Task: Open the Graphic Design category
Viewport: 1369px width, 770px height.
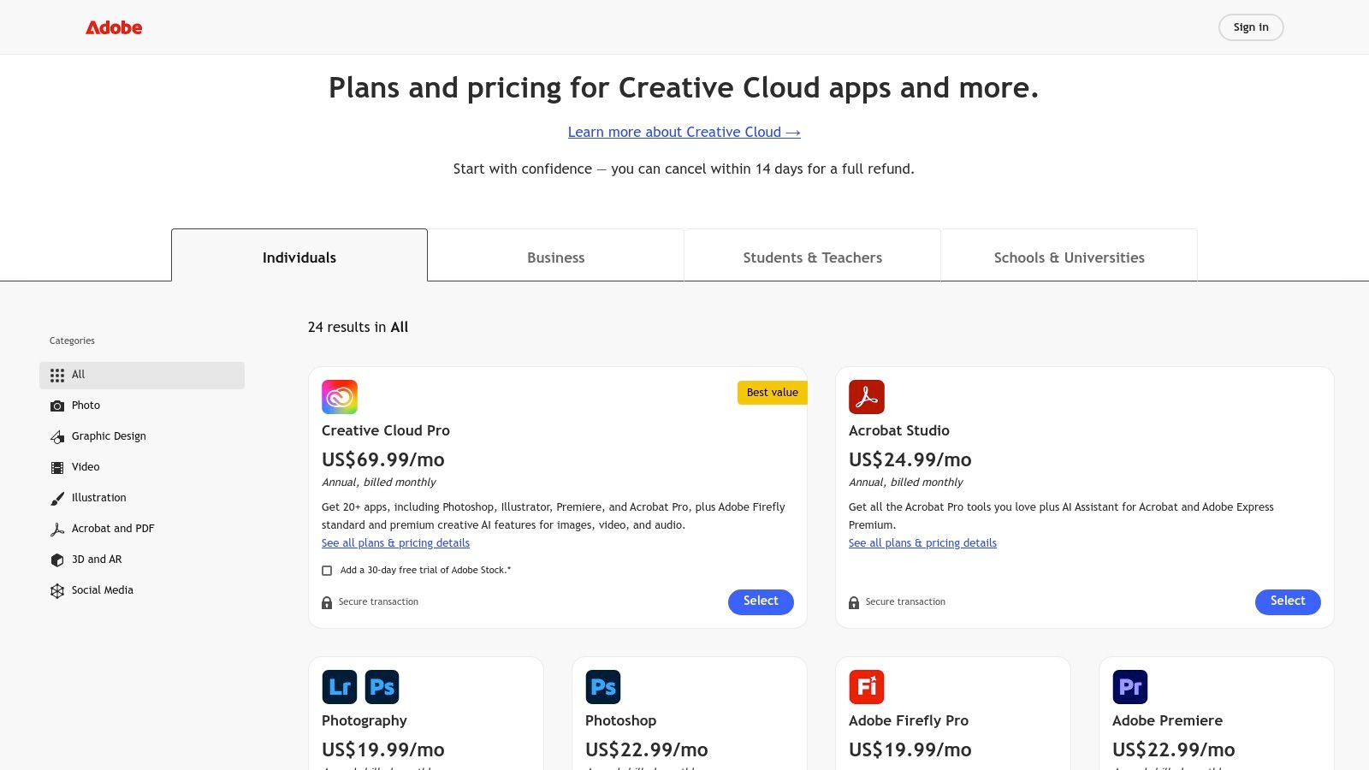Action: [109, 435]
